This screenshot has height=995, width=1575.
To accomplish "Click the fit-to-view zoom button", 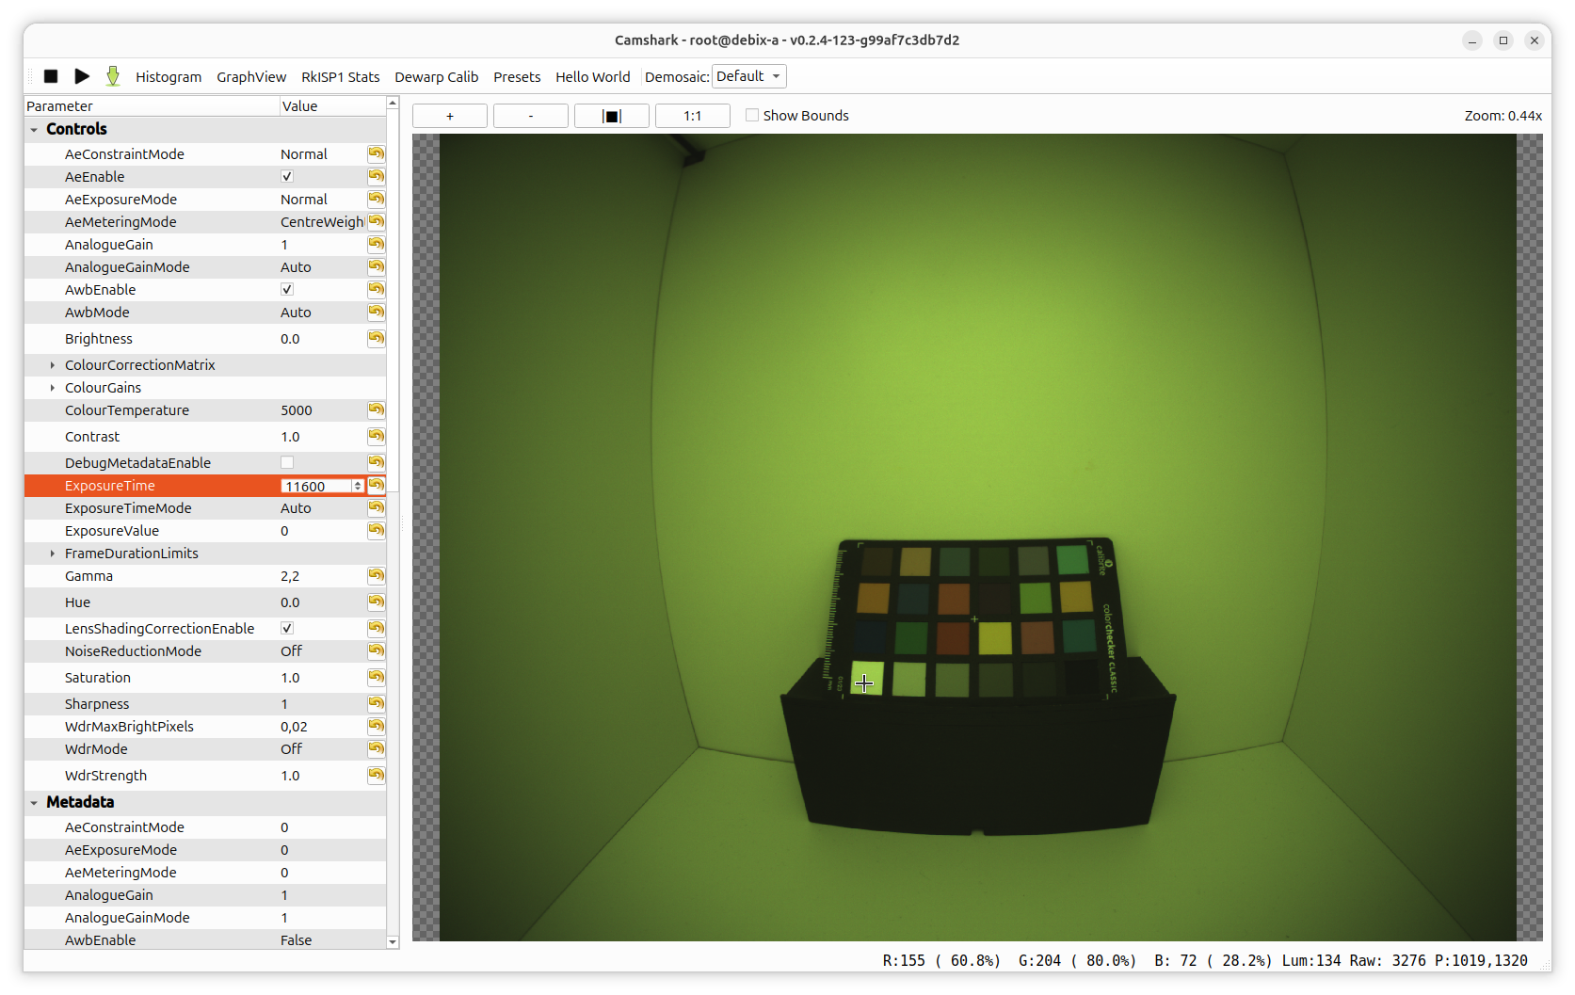I will pyautogui.click(x=612, y=116).
